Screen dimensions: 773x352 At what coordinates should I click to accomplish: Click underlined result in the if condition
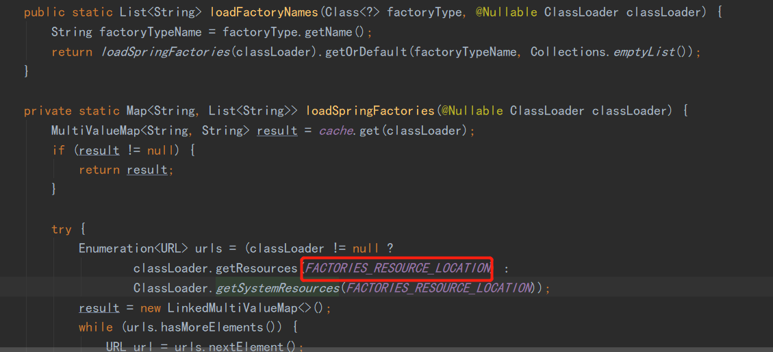tap(99, 151)
